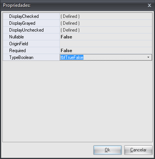Click the Ok button
Screen dimensions: 155x159
point(107,150)
